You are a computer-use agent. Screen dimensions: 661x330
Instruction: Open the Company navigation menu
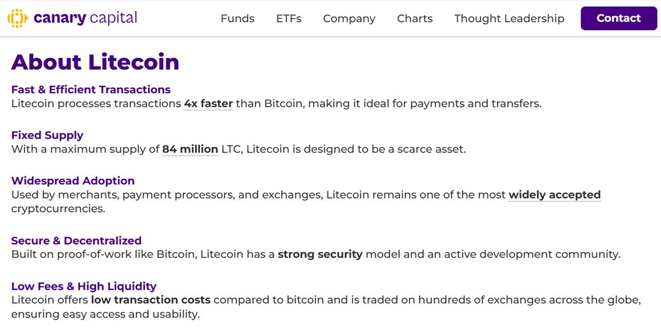click(349, 18)
